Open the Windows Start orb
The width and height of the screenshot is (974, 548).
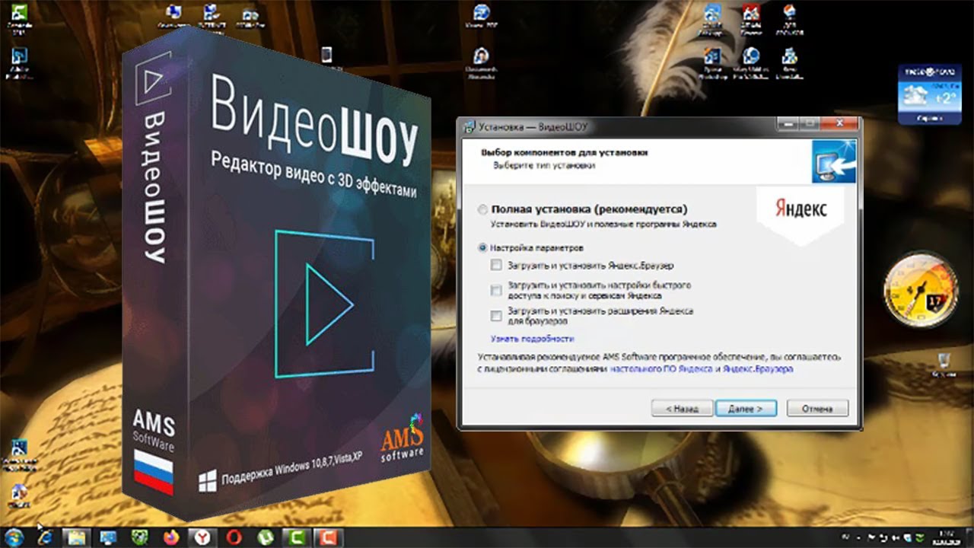(x=14, y=537)
